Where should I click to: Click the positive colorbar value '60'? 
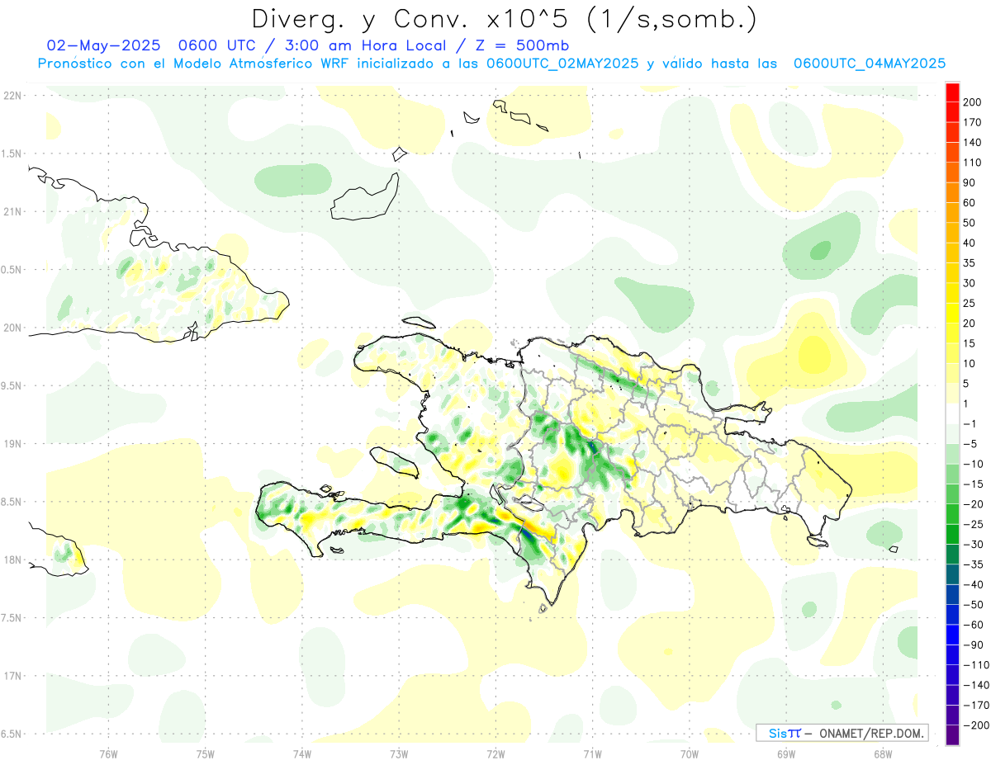(970, 203)
